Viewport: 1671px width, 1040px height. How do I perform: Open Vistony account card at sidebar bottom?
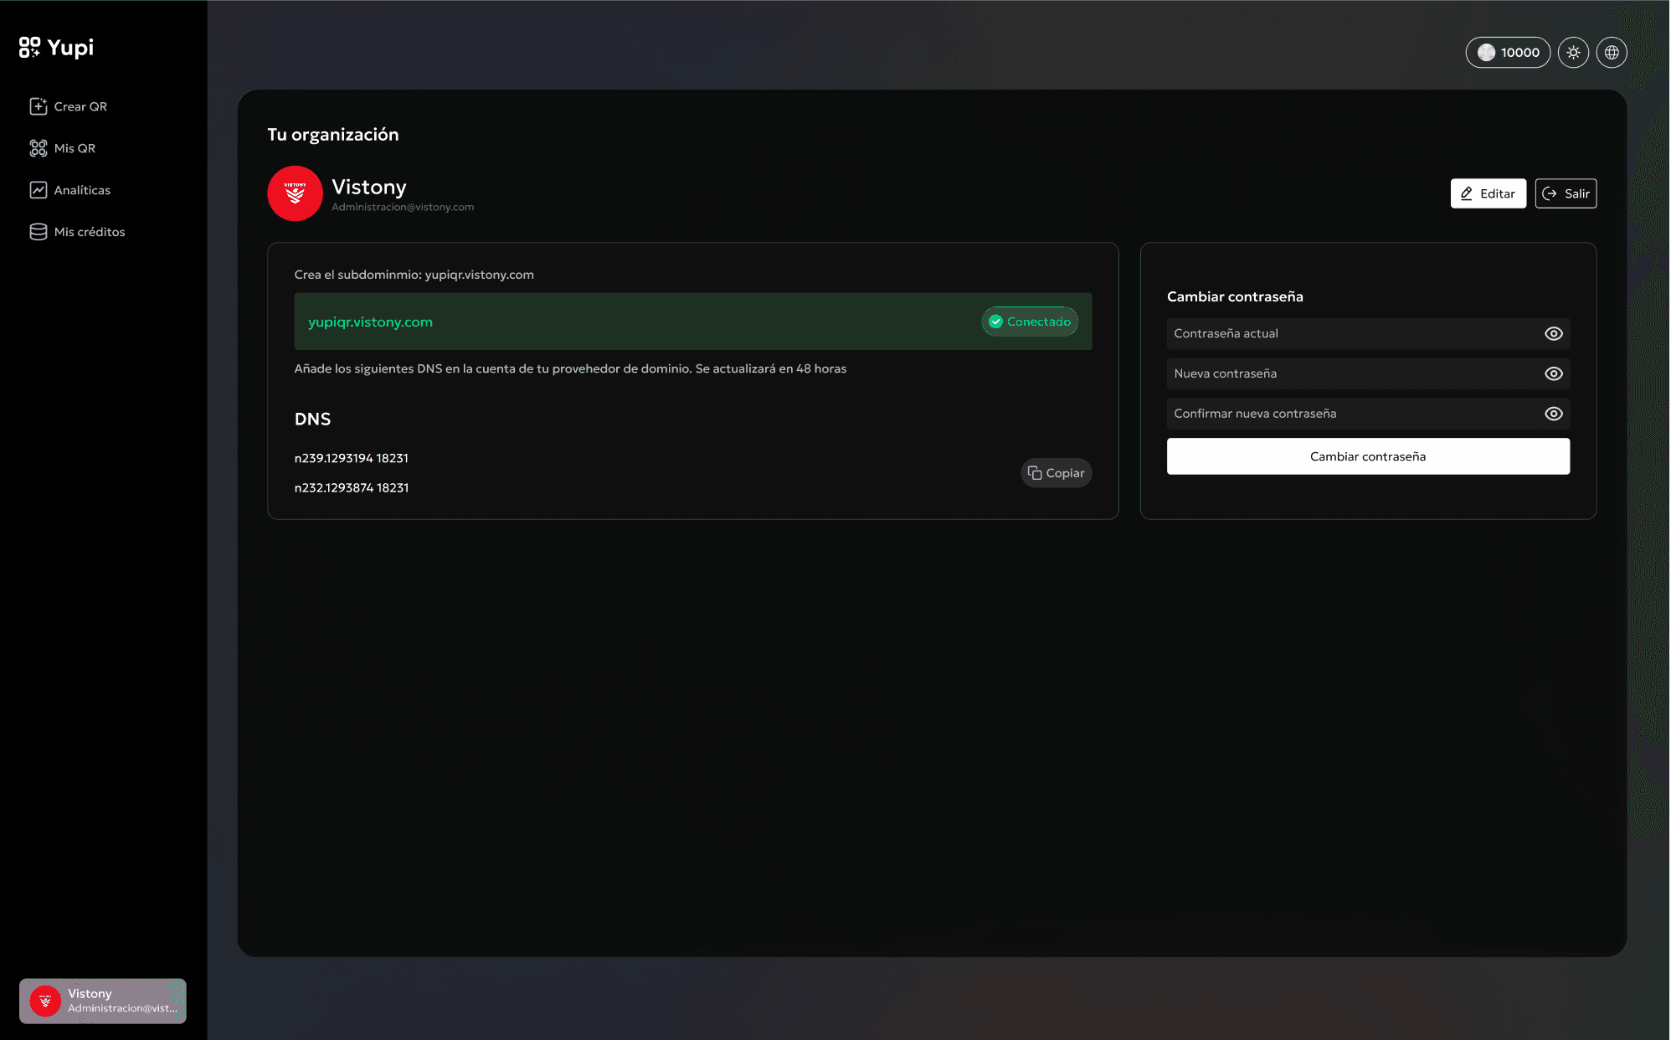tap(103, 1001)
